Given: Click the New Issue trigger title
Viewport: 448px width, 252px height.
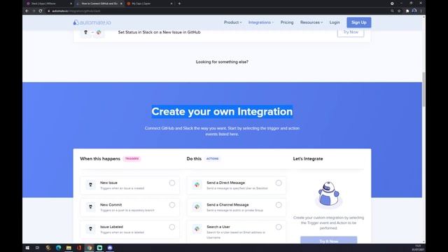Looking at the screenshot, I should [108, 183].
